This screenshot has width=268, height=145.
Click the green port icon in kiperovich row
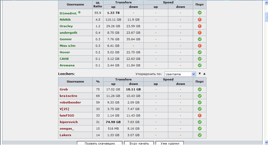tap(199, 122)
